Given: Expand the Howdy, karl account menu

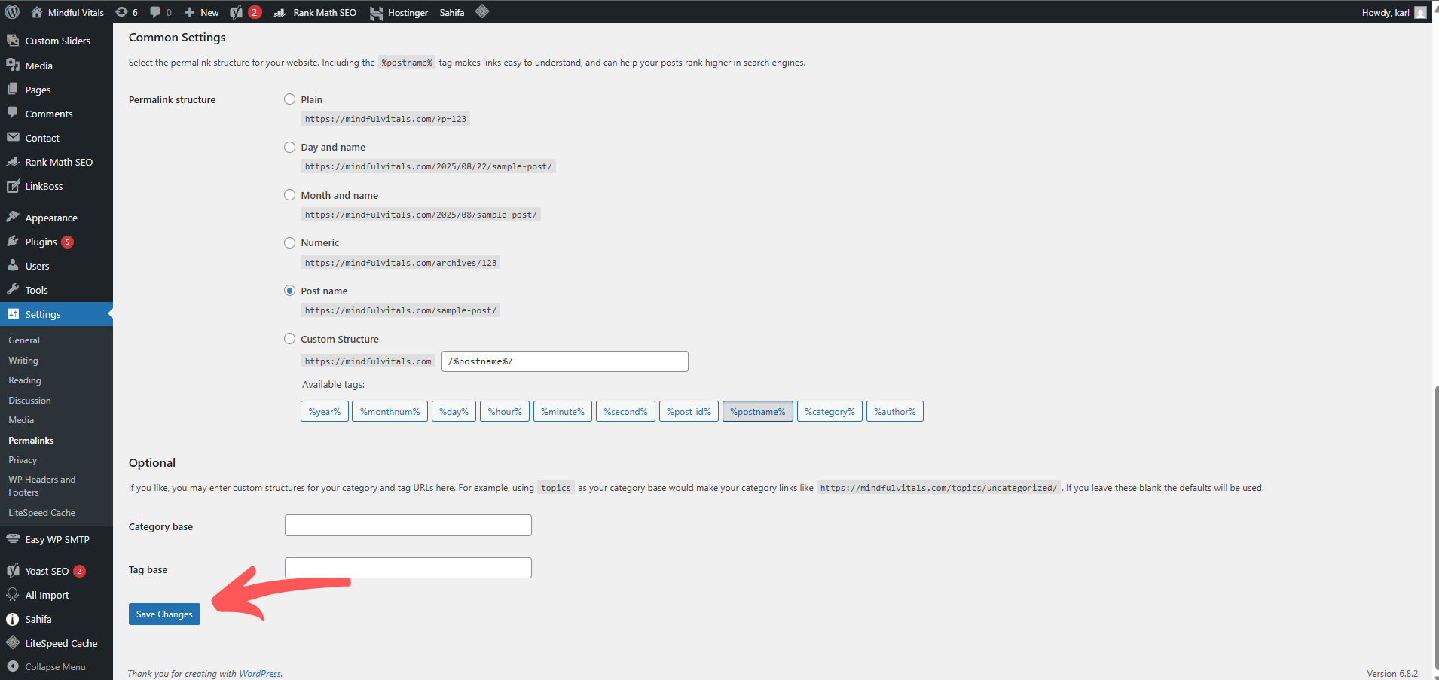Looking at the screenshot, I should coord(1394,12).
